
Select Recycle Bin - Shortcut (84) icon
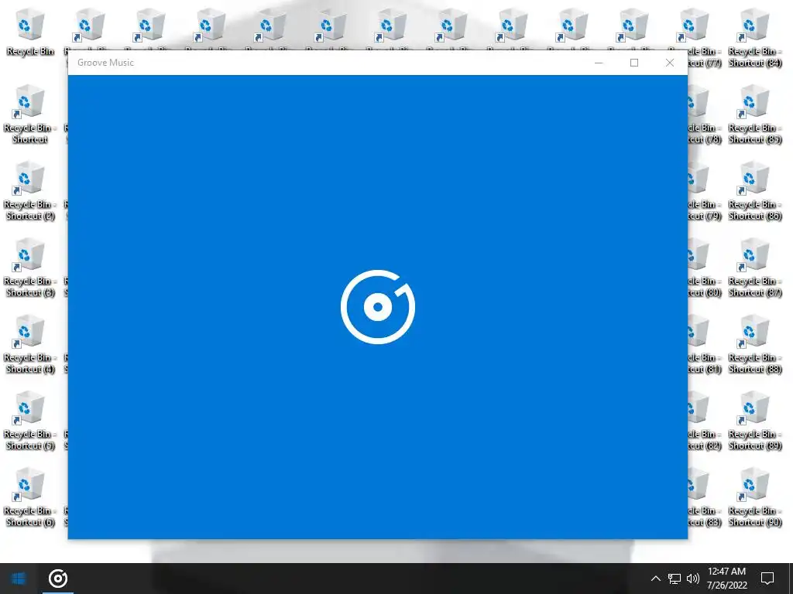[754, 38]
